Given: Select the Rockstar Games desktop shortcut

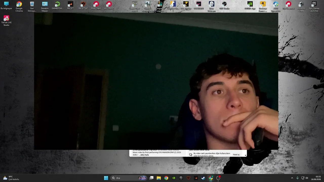Looking at the screenshot, I should tap(263, 7).
